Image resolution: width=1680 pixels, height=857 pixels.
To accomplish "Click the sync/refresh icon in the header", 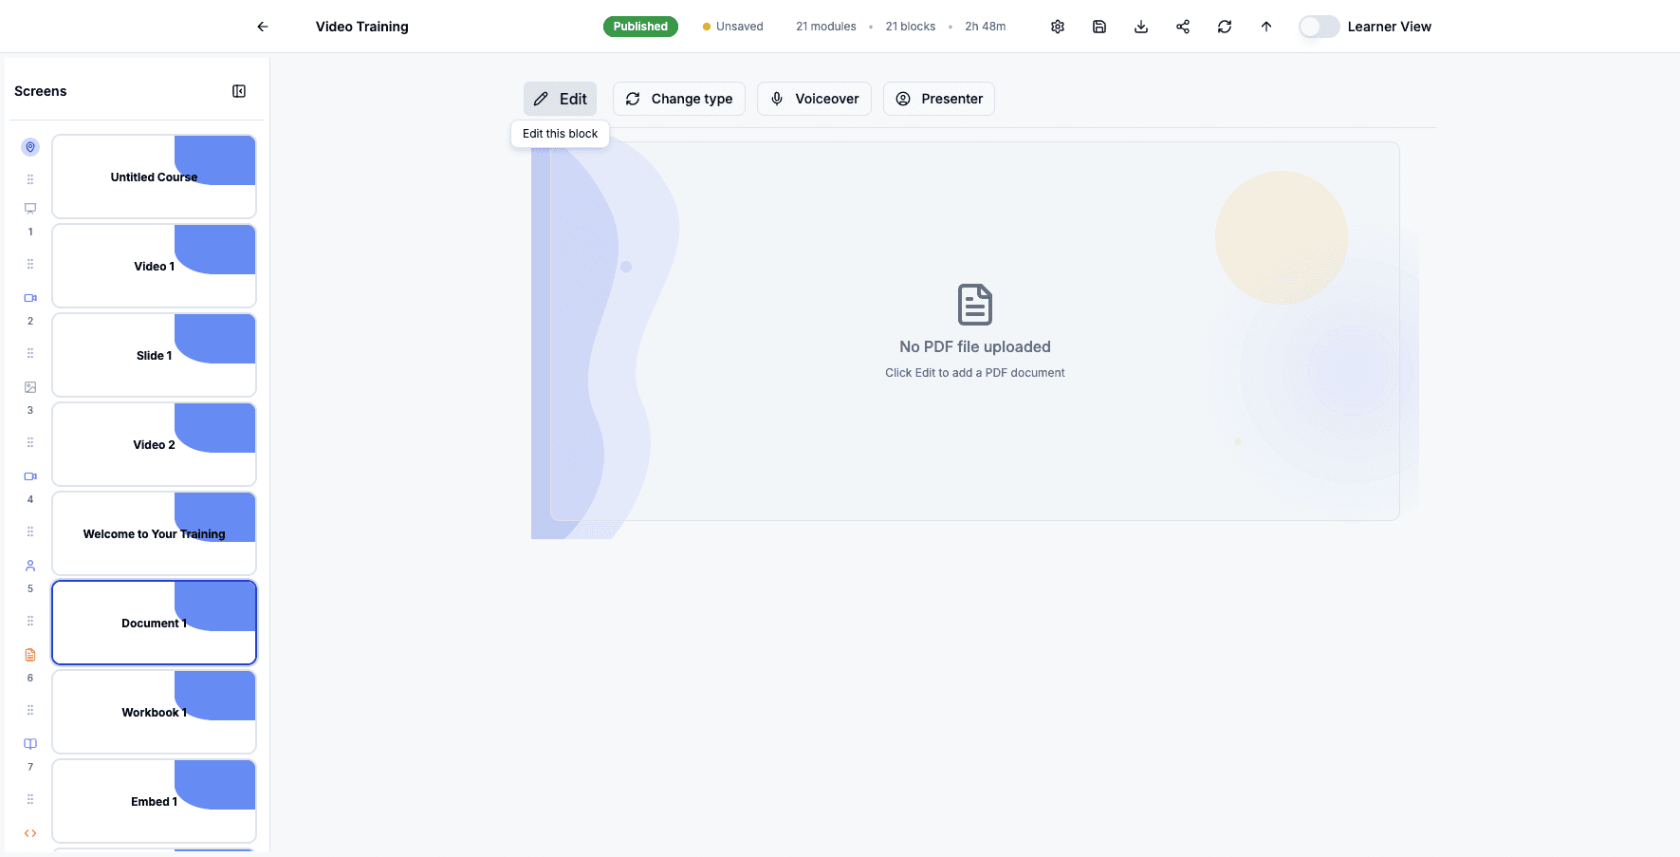I will point(1225,27).
